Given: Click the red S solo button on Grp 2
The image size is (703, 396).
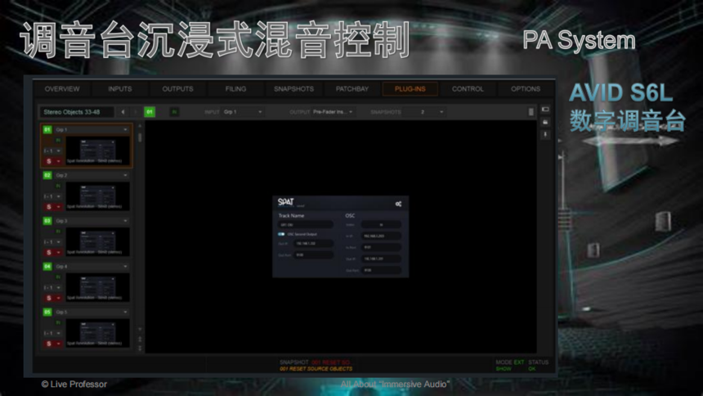Looking at the screenshot, I should (x=48, y=207).
